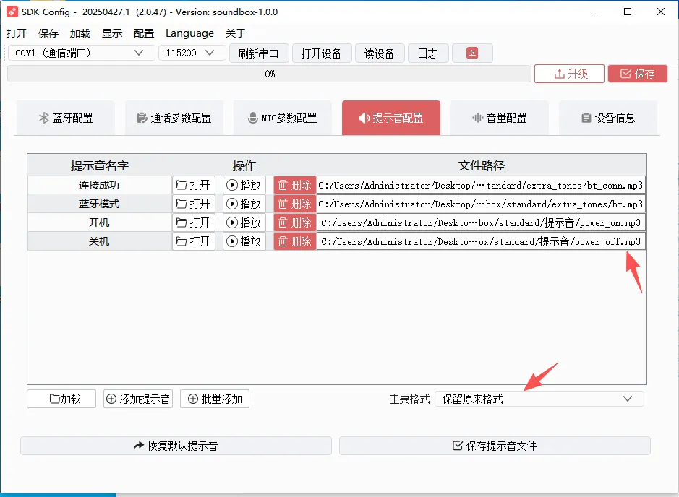
Task: Click the 读设备 button
Action: click(x=380, y=53)
